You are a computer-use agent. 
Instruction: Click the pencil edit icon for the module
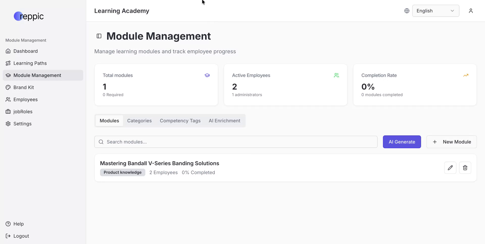(x=450, y=168)
